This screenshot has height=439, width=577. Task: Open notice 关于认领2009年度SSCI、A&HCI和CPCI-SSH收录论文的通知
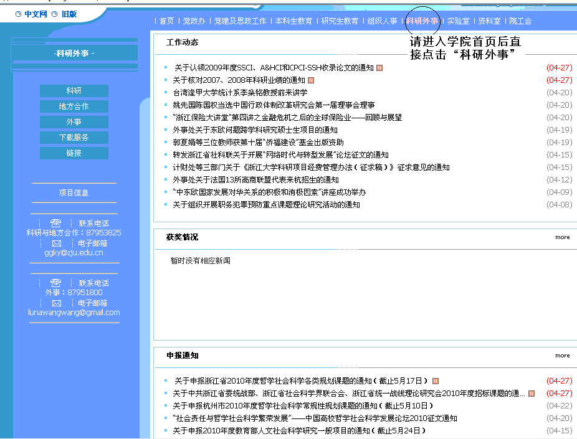274,68
